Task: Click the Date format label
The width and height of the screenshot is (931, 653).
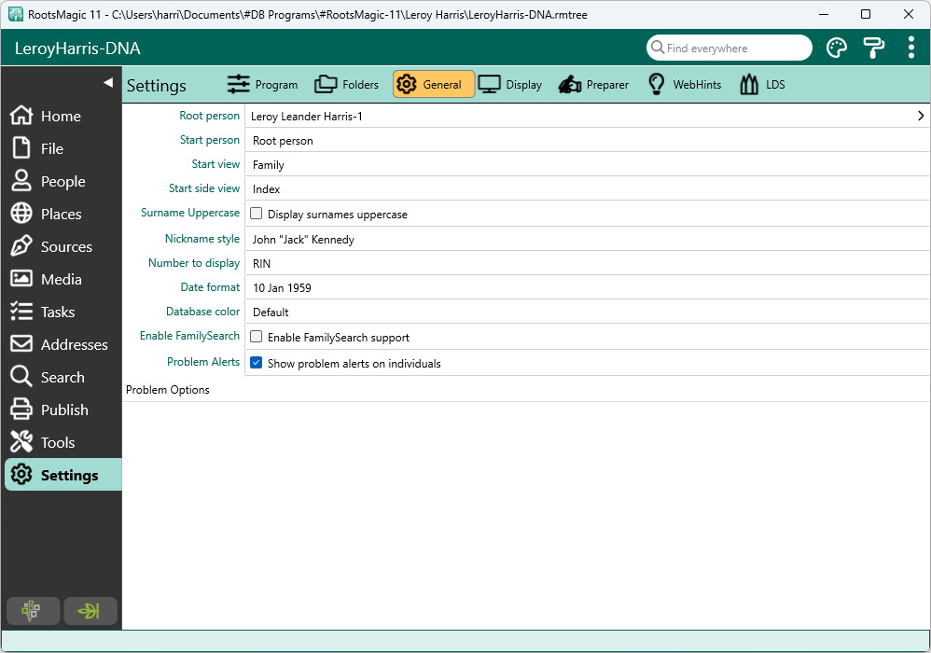Action: pyautogui.click(x=210, y=287)
